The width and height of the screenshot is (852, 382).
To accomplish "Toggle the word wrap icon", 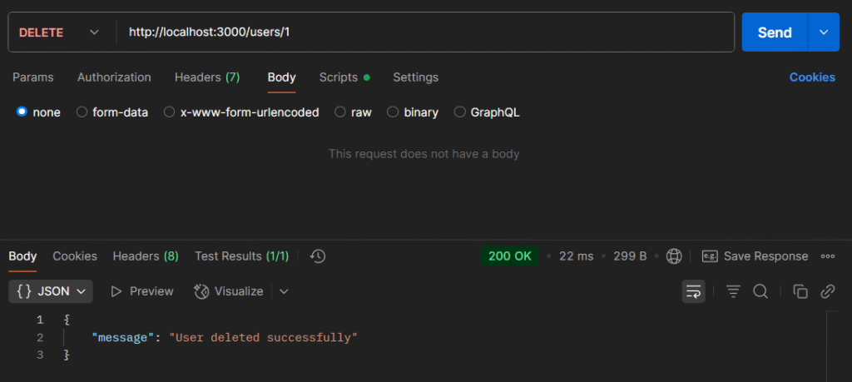I will point(693,292).
